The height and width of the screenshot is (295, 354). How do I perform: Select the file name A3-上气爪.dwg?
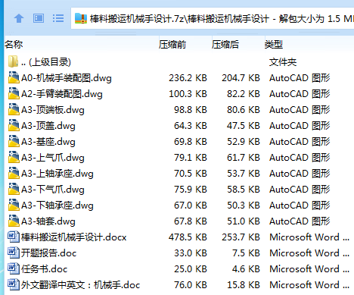point(53,158)
